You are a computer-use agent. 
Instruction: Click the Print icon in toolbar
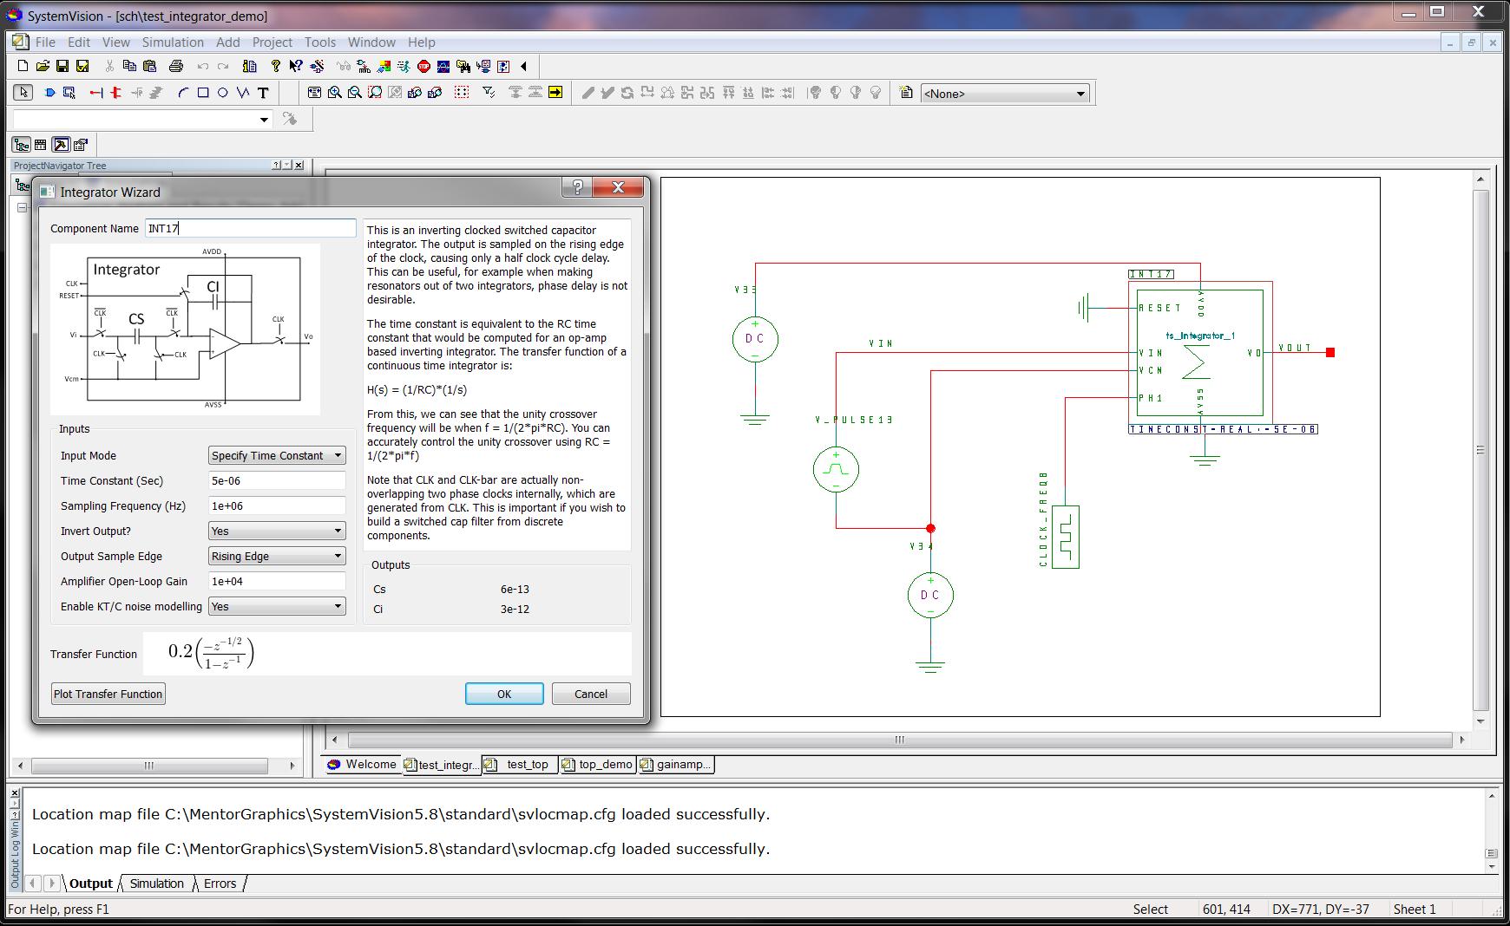tap(176, 66)
